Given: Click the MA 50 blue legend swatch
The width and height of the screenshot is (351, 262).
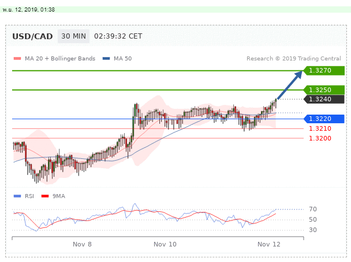Looking at the screenshot, I should pos(106,59).
